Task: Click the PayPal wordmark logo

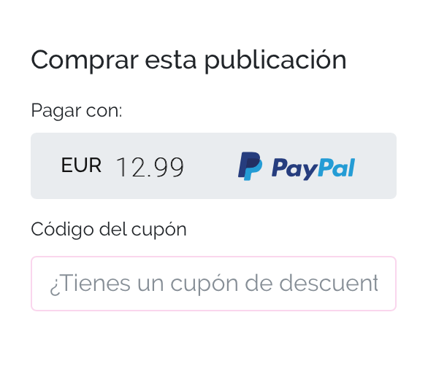Action: [x=313, y=169]
